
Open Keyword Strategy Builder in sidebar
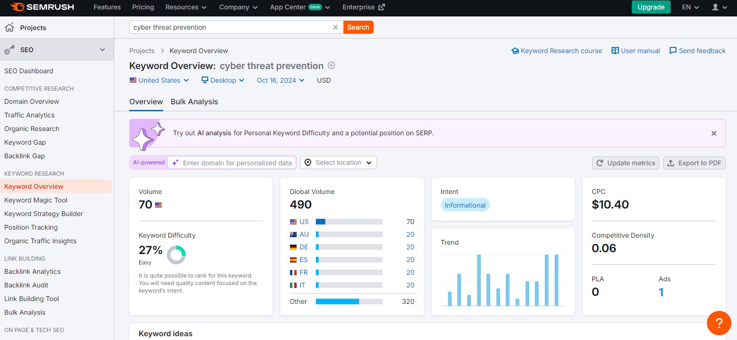pyautogui.click(x=44, y=214)
